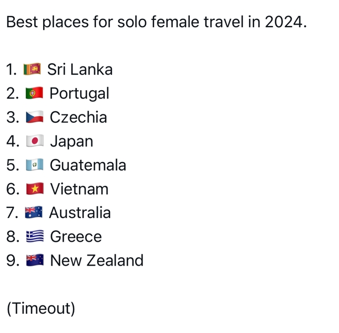Viewport: 339px width, 333px height.
Task: Click the word Japan
Action: point(72,142)
